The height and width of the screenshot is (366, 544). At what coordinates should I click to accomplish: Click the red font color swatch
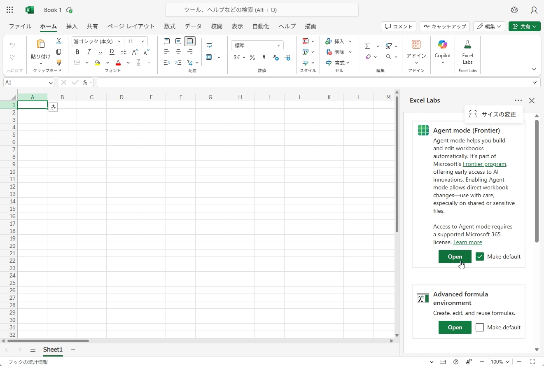pos(118,63)
